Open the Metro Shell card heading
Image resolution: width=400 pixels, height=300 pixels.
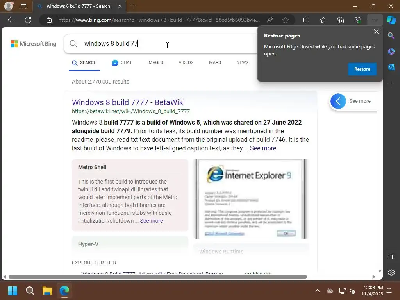pyautogui.click(x=92, y=167)
